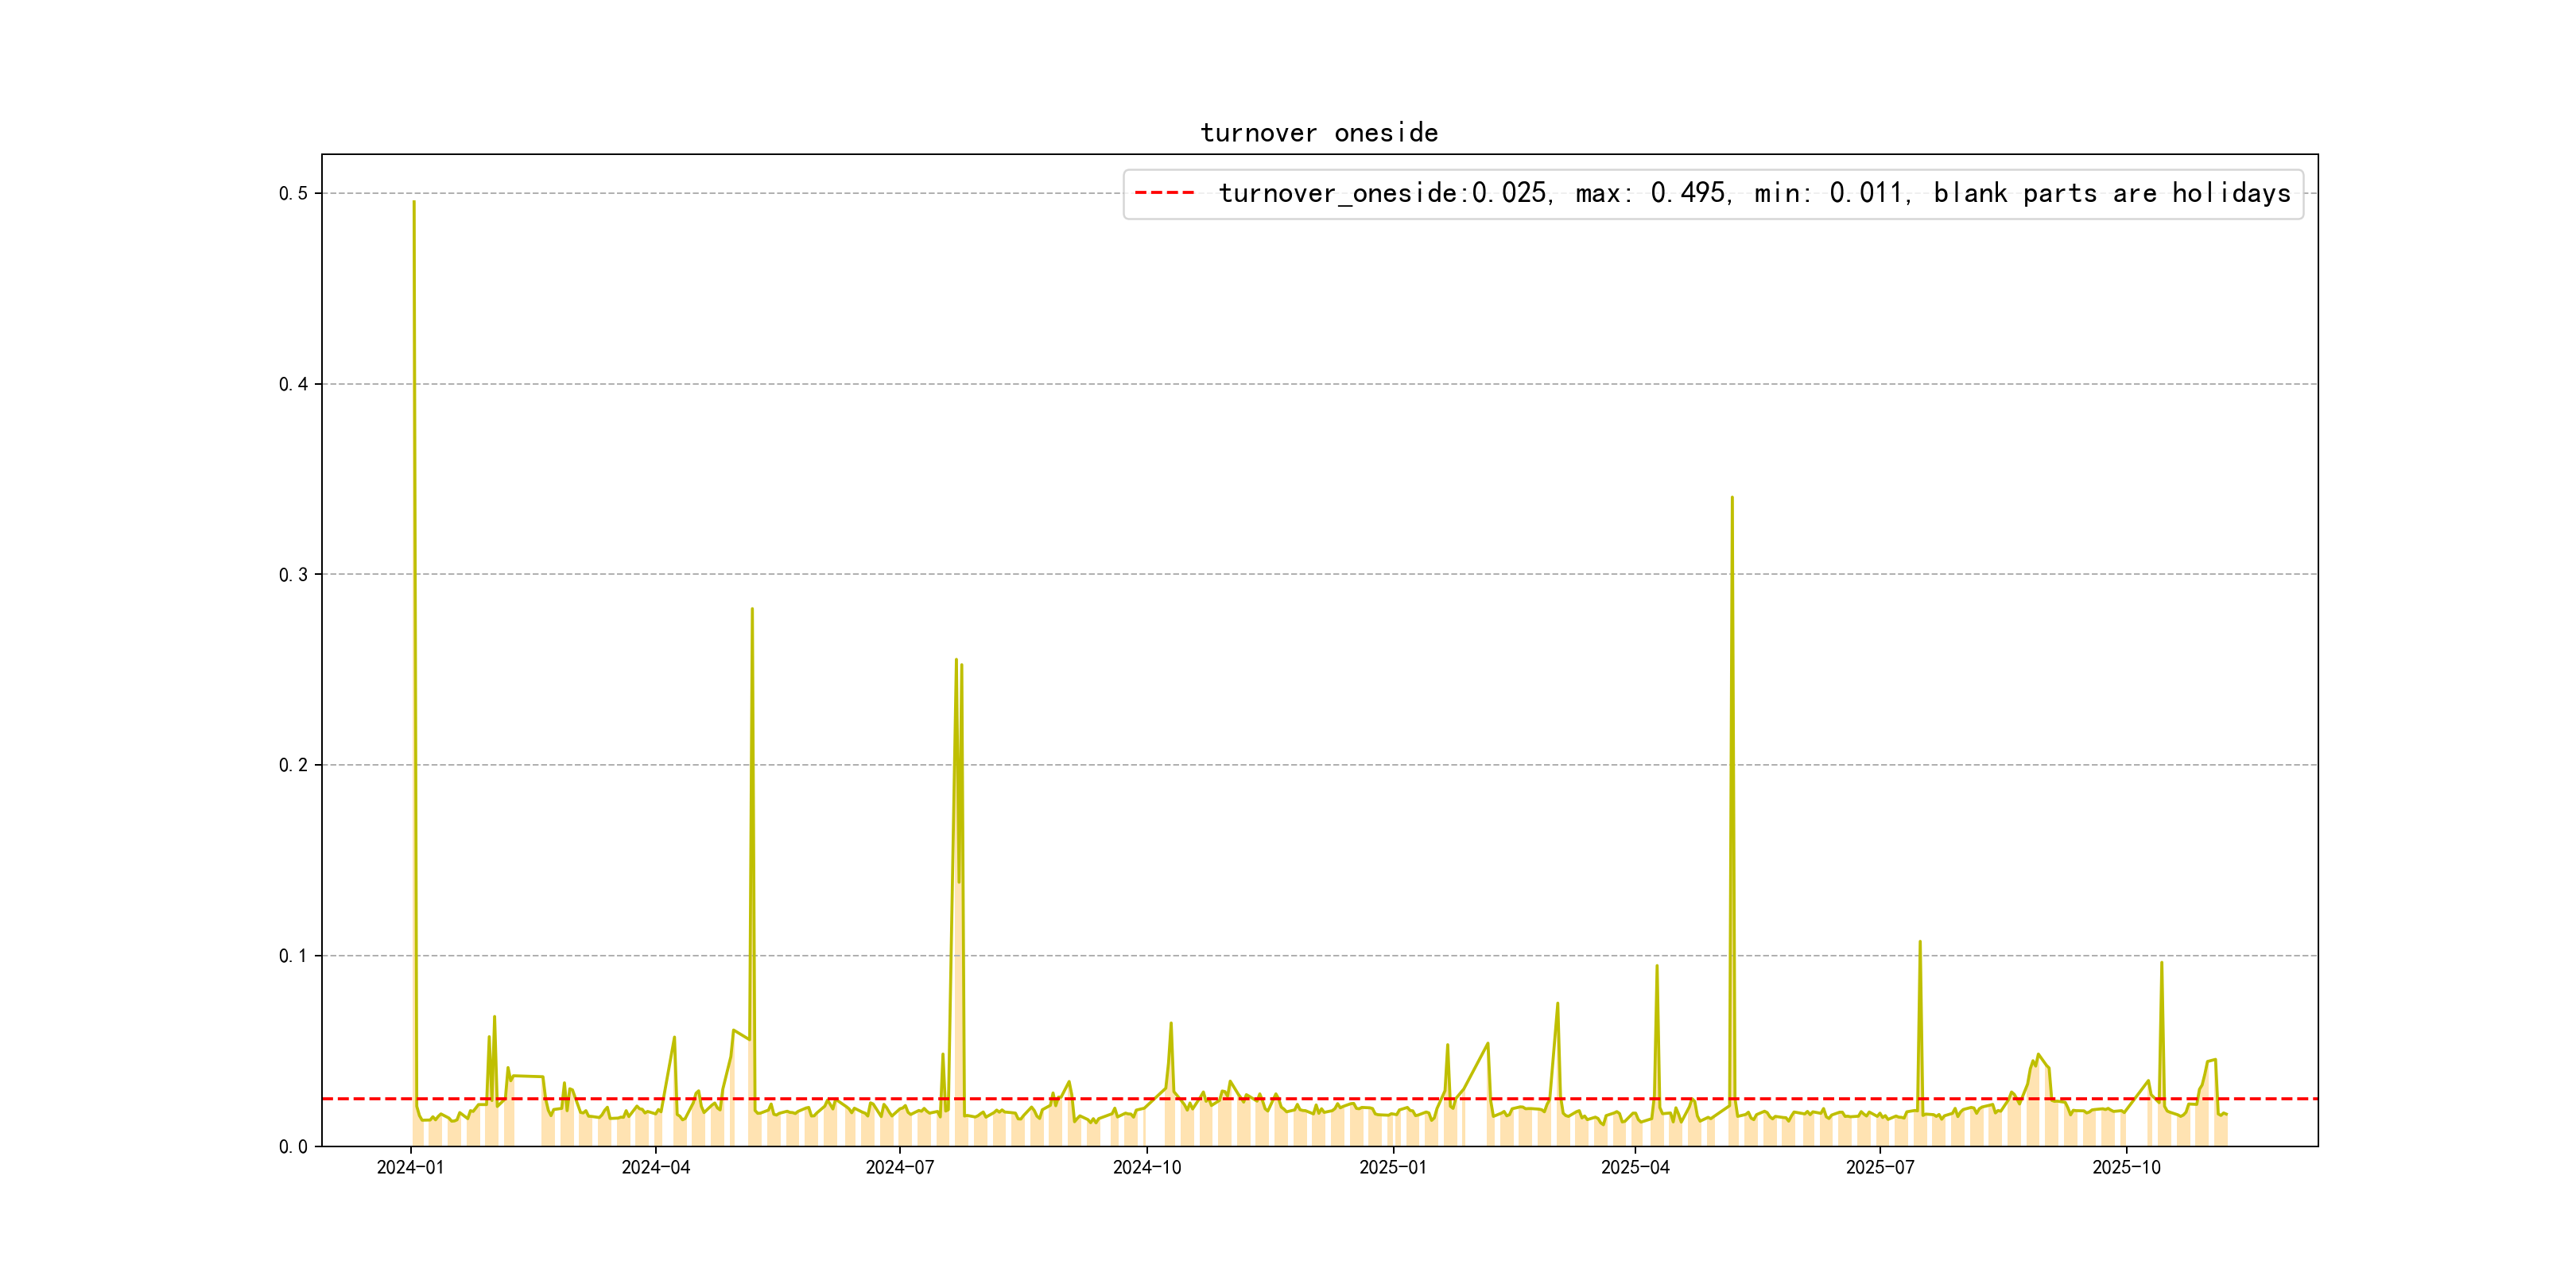Click the 2025-01 x-axis label
This screenshot has height=1288, width=2576.
pyautogui.click(x=1392, y=1167)
